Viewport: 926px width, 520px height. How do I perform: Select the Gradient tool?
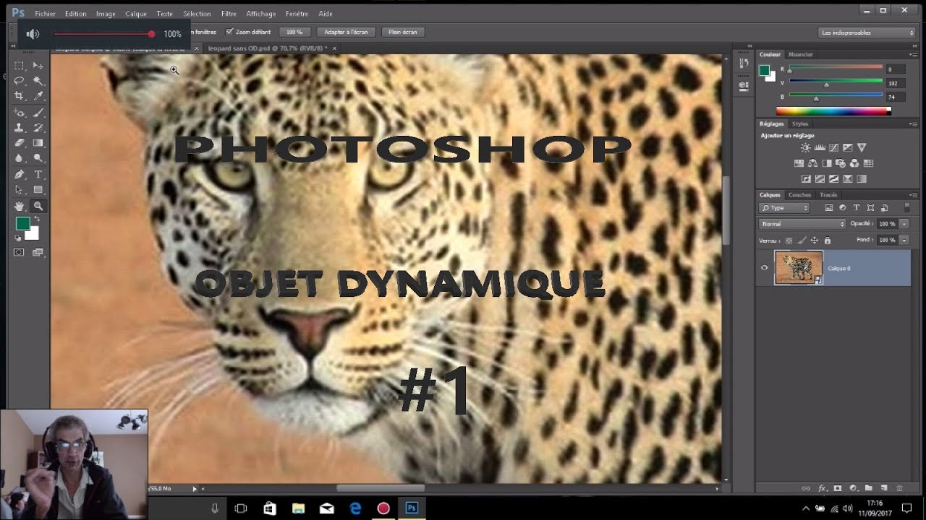(x=38, y=143)
